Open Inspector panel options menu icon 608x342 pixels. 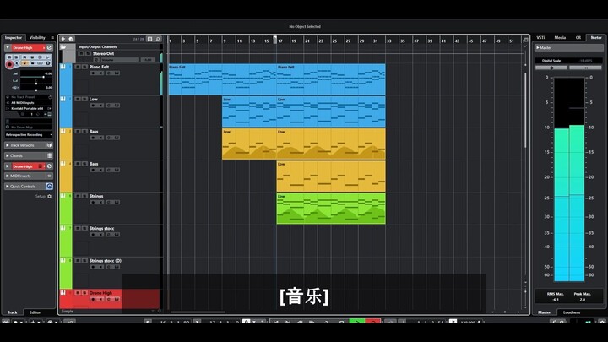52,38
